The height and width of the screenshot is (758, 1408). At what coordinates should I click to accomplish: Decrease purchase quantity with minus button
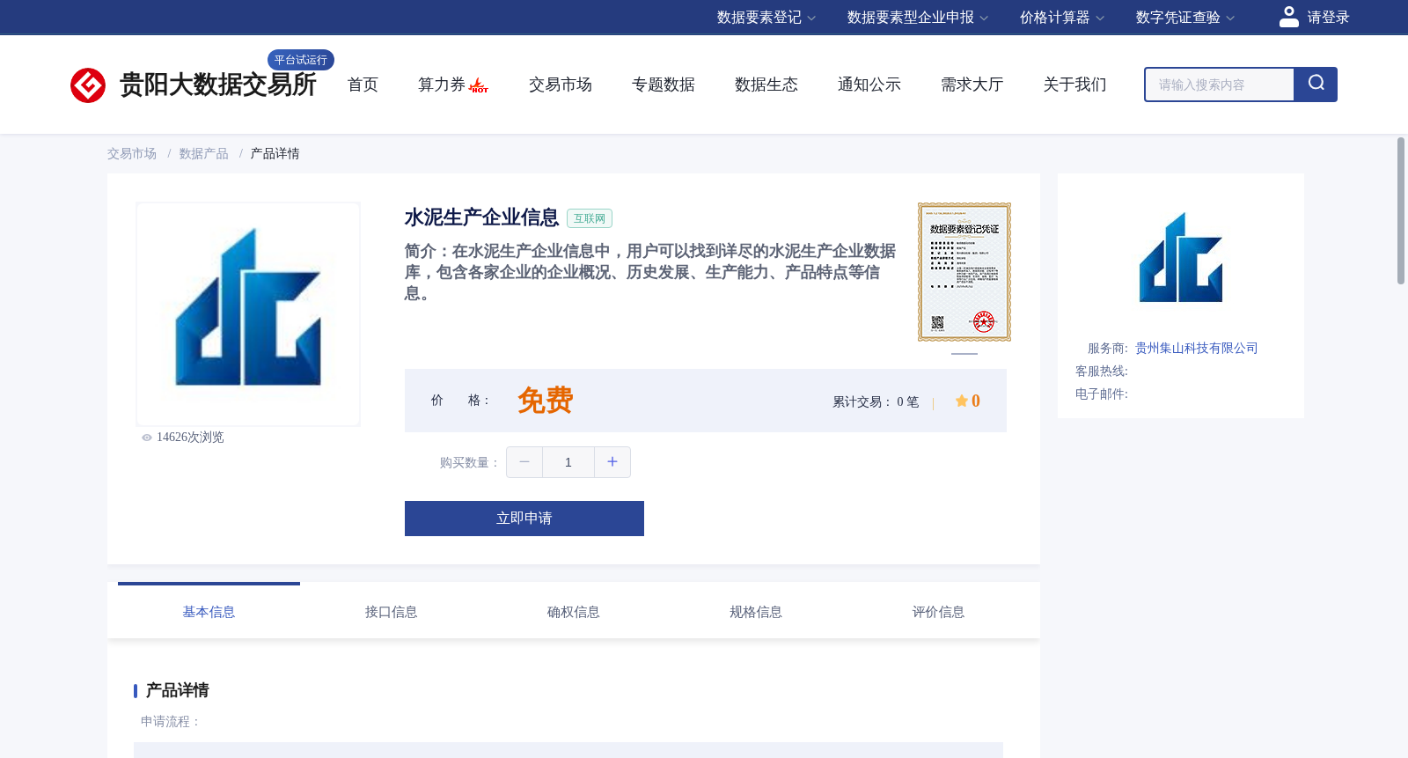(524, 462)
